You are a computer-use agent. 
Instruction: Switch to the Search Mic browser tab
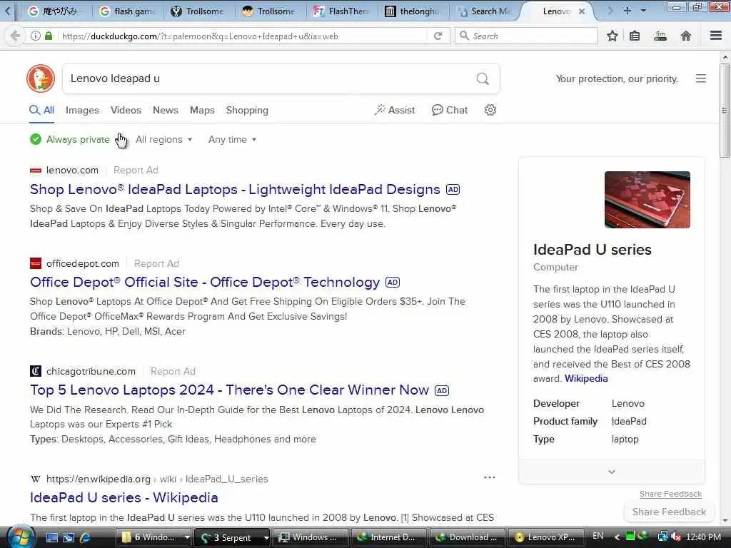484,11
